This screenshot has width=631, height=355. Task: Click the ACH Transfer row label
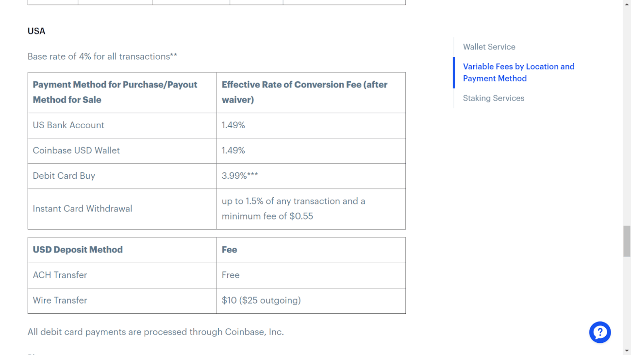click(x=60, y=275)
